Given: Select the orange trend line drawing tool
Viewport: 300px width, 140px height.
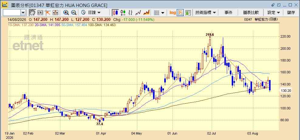Looking at the screenshot, I should click(47, 13).
